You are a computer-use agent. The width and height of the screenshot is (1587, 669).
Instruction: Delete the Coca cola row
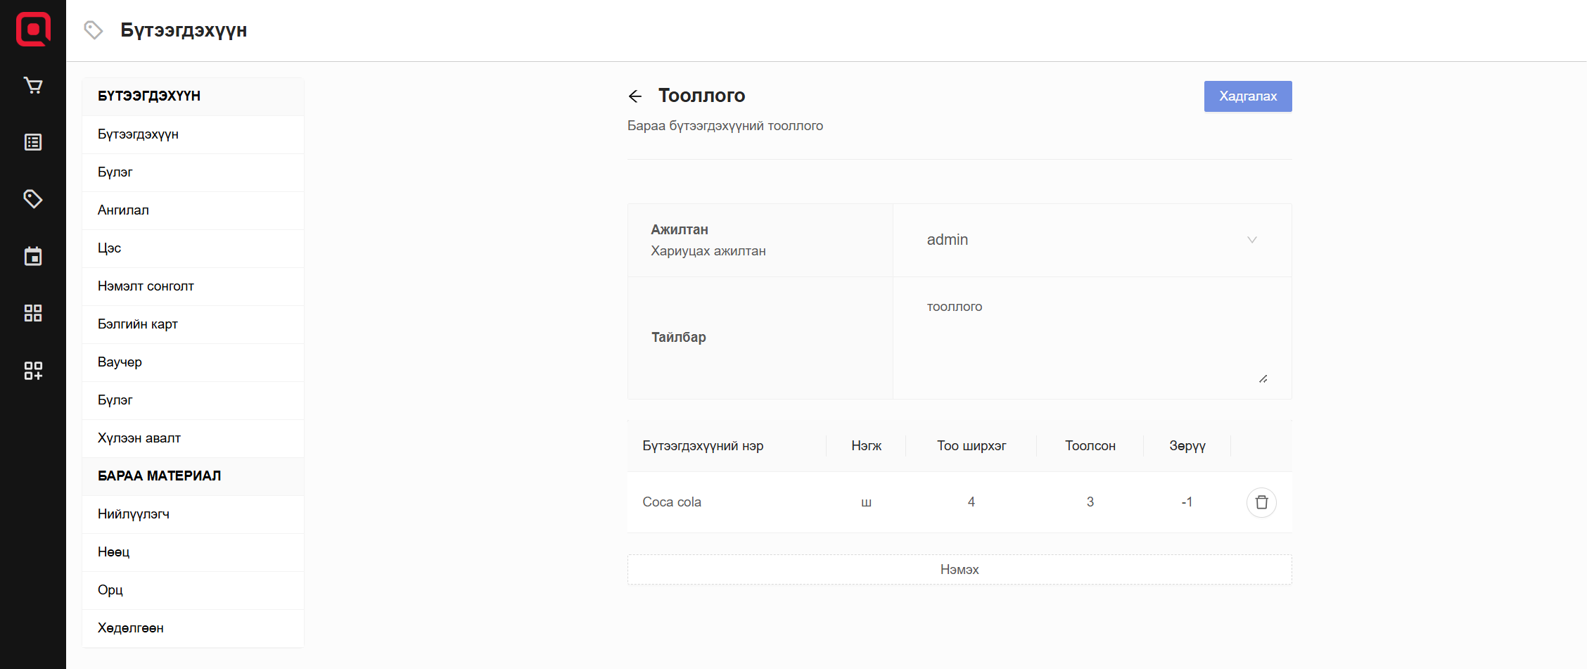(1261, 502)
